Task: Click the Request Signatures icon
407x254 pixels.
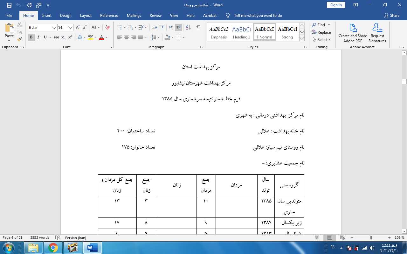Action: click(x=377, y=33)
